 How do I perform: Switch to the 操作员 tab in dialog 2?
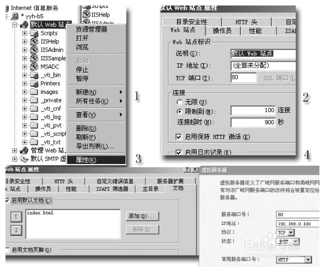(x=222, y=31)
